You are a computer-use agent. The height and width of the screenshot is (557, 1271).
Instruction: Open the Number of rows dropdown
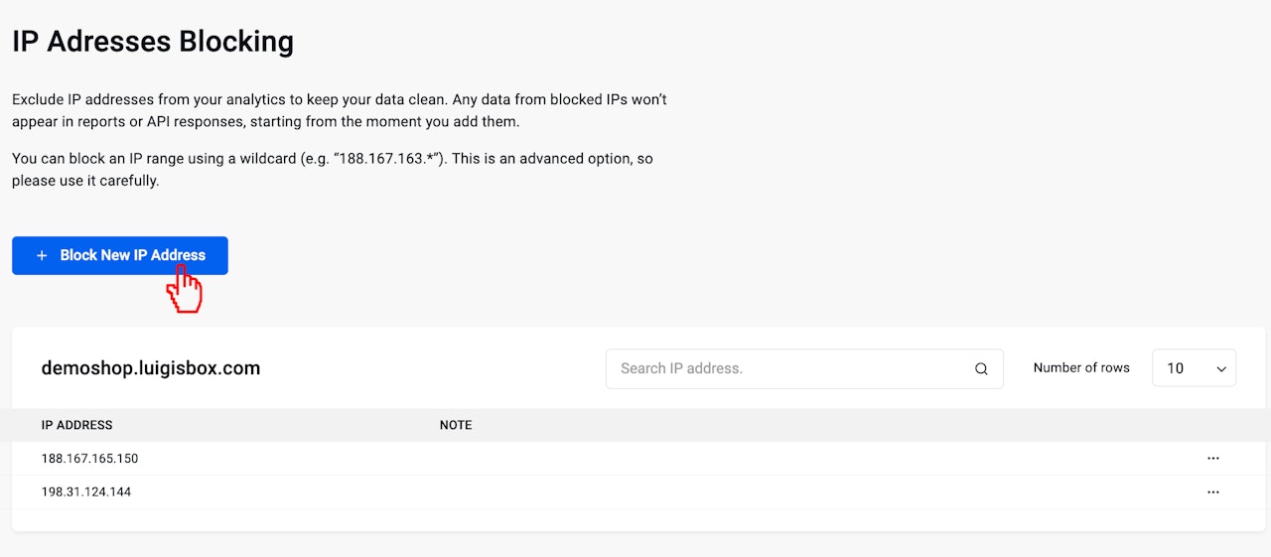click(x=1194, y=368)
